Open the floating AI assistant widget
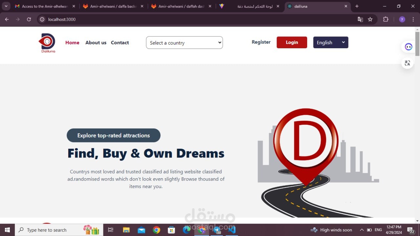 pyautogui.click(x=408, y=47)
